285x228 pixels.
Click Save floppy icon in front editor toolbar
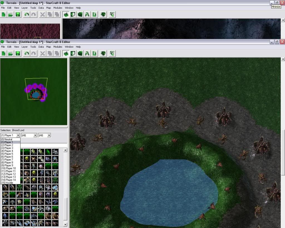tap(18, 53)
